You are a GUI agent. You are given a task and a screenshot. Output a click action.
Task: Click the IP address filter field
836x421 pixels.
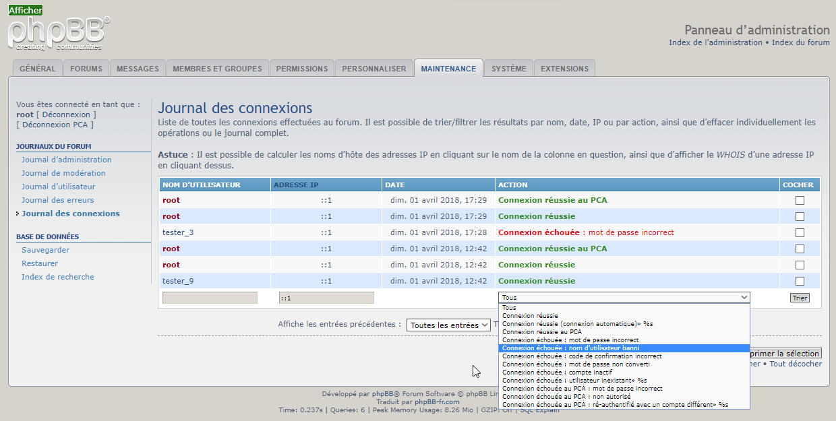tap(326, 298)
